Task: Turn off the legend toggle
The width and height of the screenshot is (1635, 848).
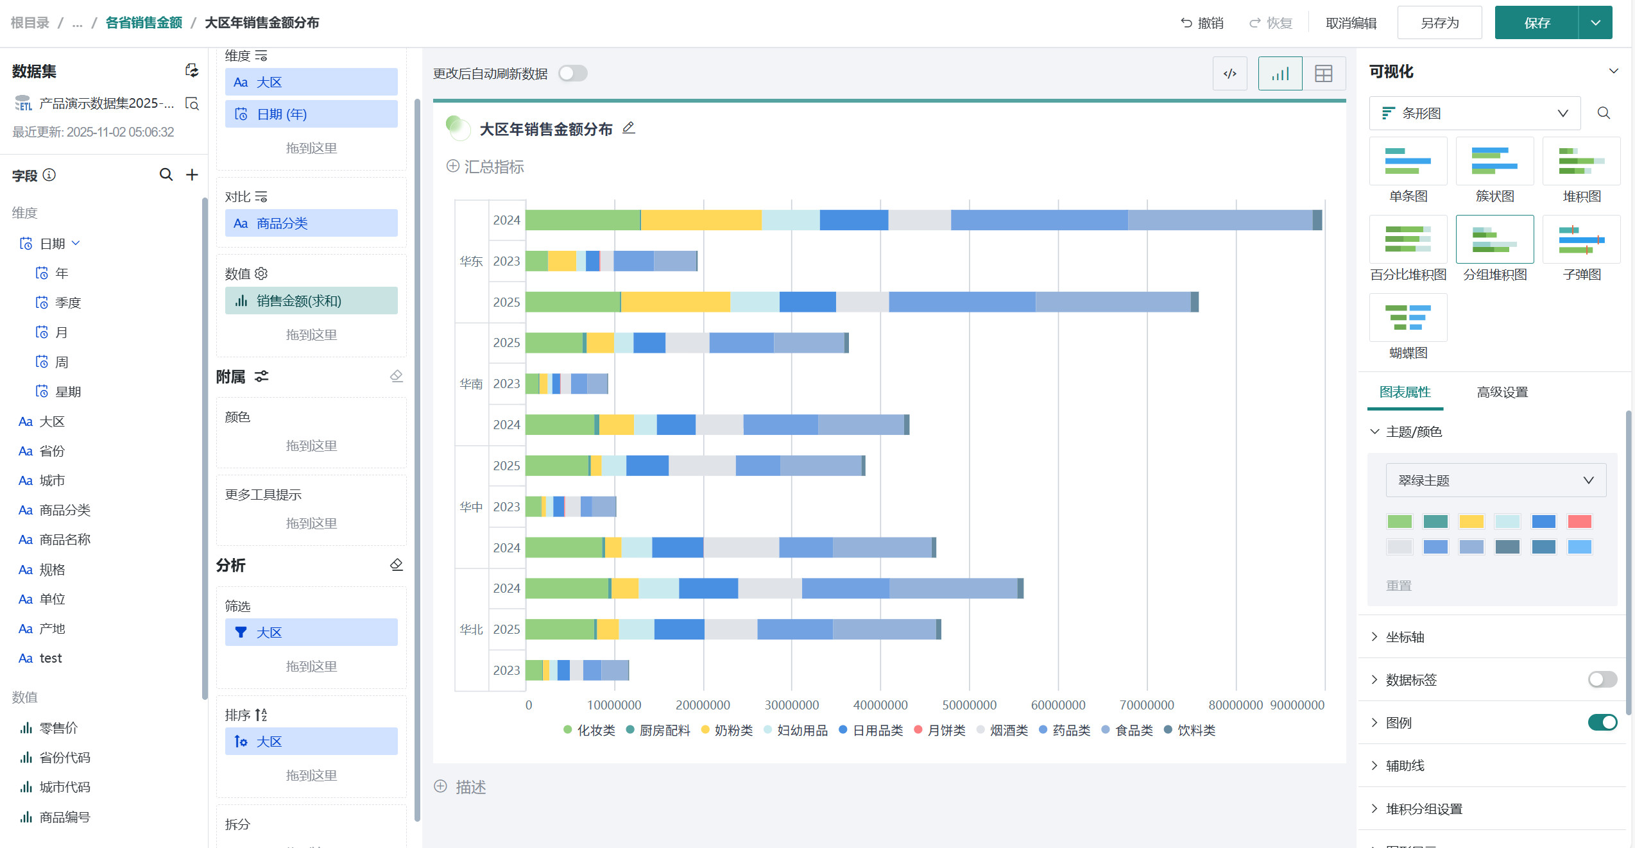Action: click(1602, 722)
